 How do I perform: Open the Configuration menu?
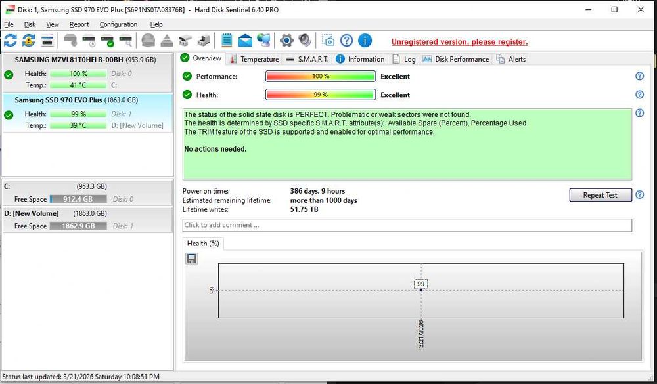coord(118,24)
